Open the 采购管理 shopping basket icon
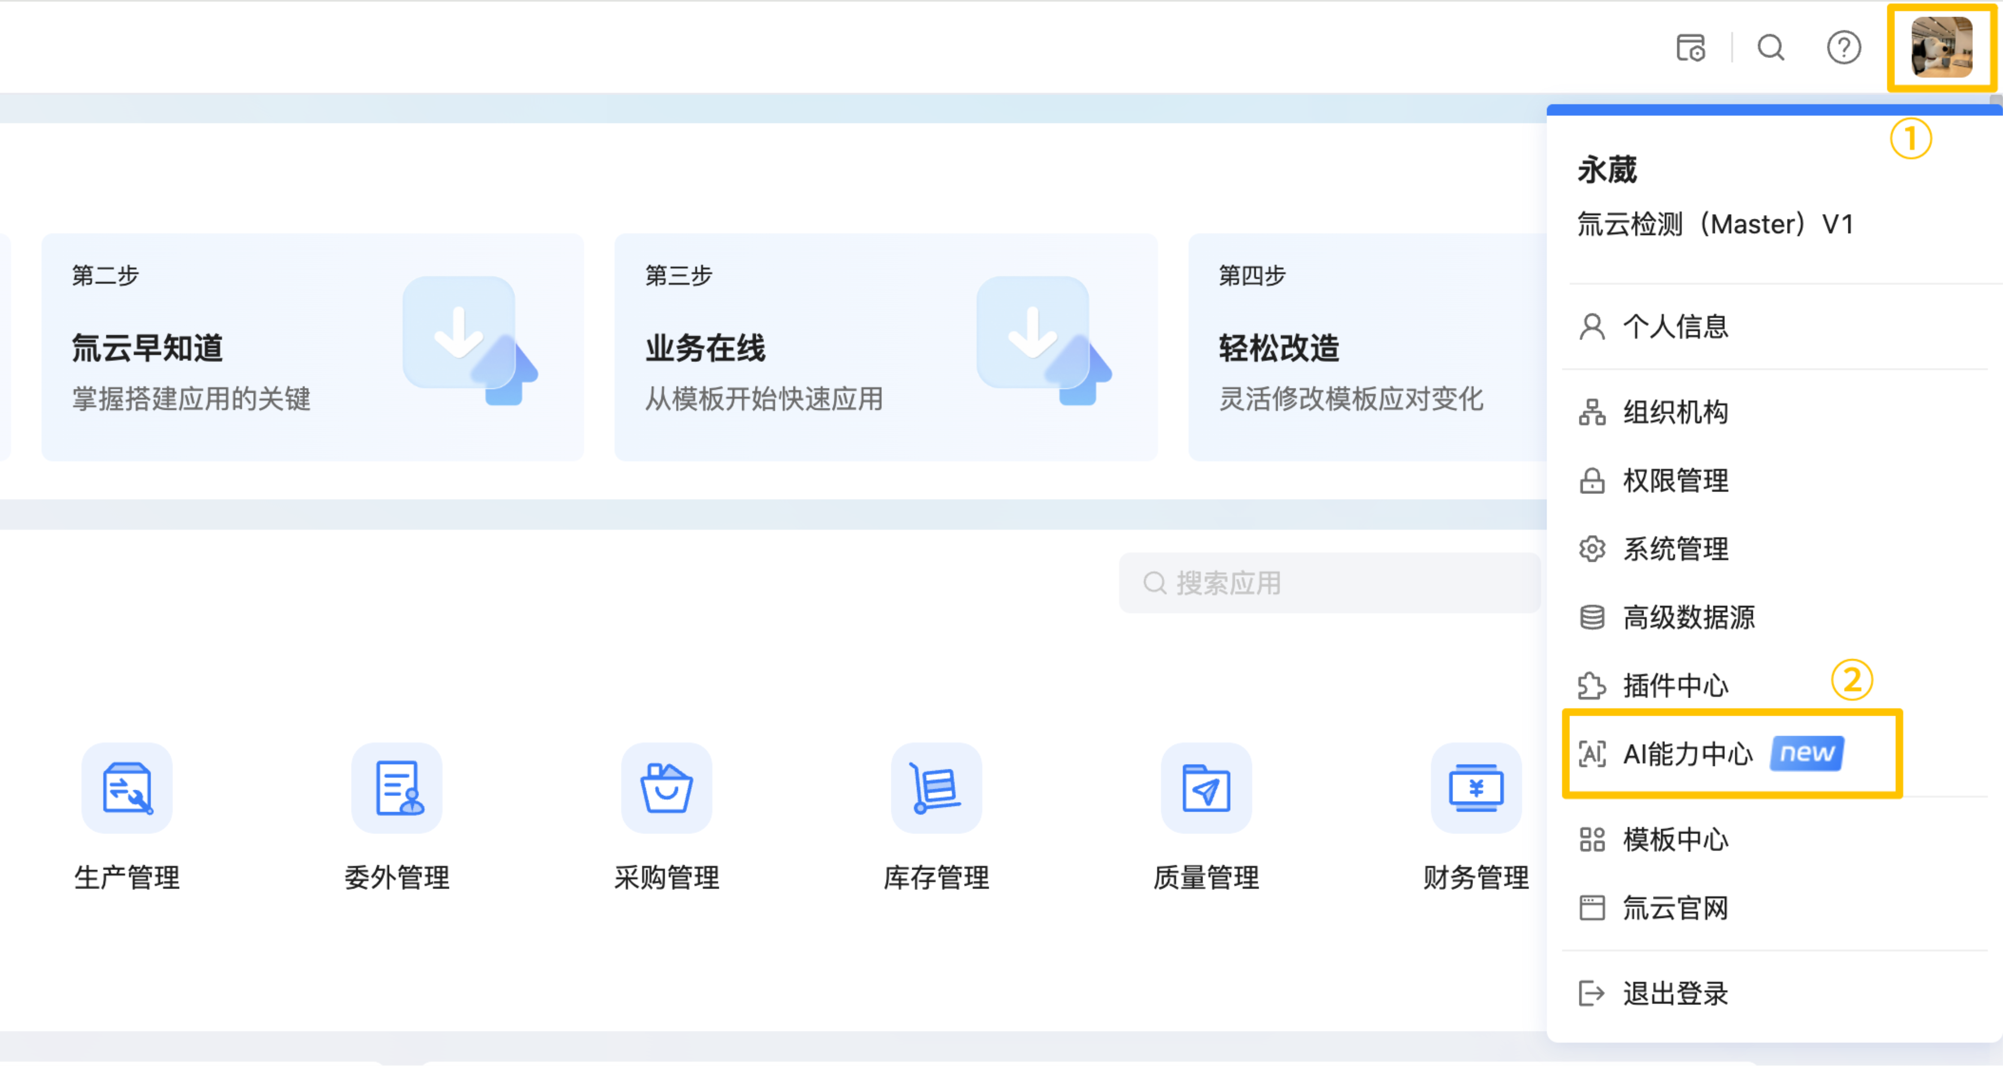This screenshot has width=2003, height=1066. (x=666, y=788)
